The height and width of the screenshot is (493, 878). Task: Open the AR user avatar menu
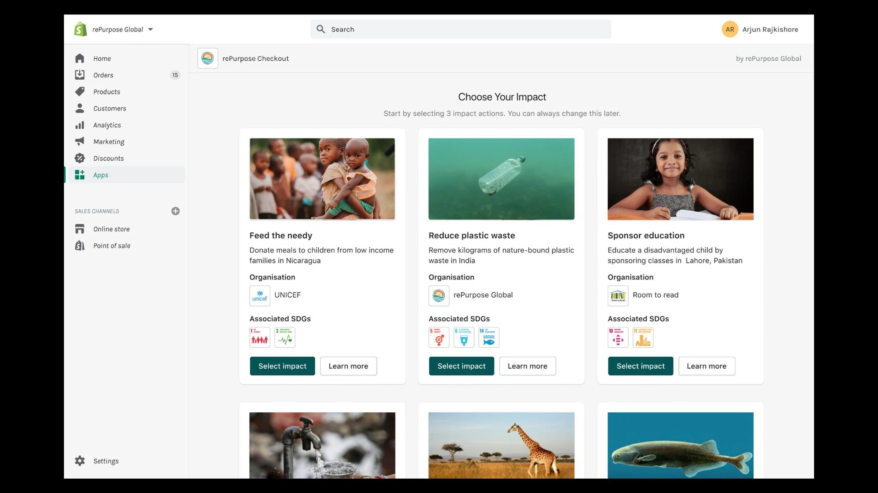729,29
